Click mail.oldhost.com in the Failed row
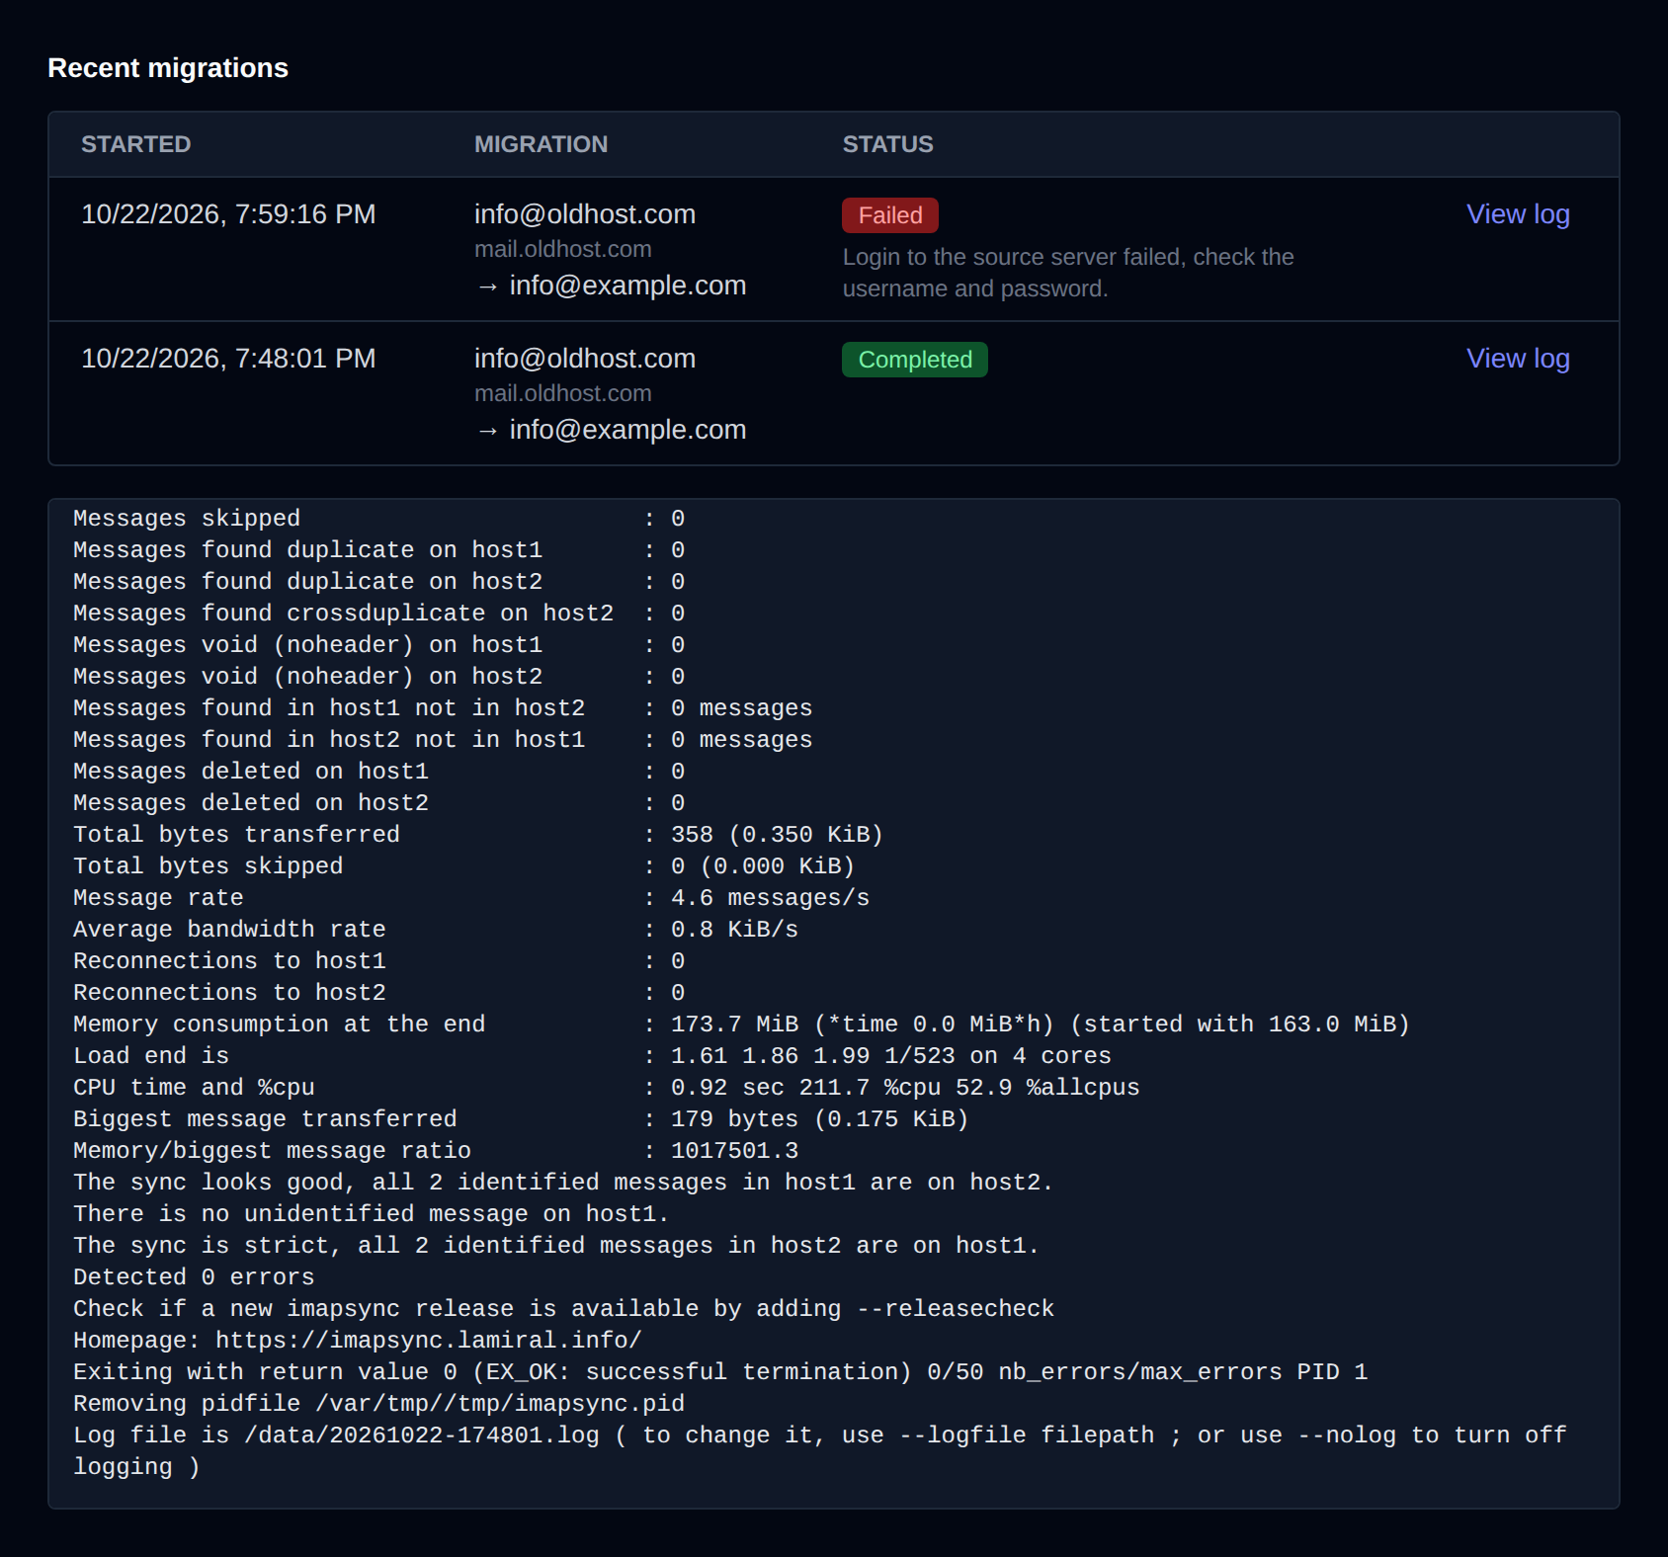 tap(562, 249)
